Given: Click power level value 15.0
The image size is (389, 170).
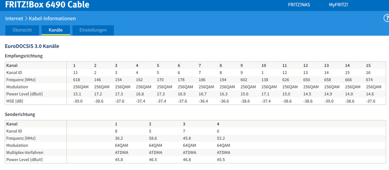Looking at the screenshot, I should pyautogui.click(x=286, y=94).
